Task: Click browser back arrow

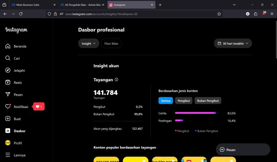Action: pyautogui.click(x=5, y=14)
